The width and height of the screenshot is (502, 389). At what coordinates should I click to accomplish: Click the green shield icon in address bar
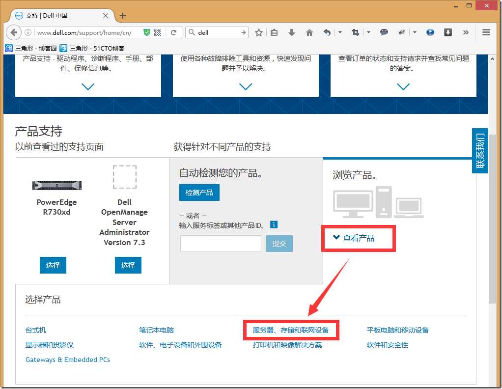(x=147, y=32)
